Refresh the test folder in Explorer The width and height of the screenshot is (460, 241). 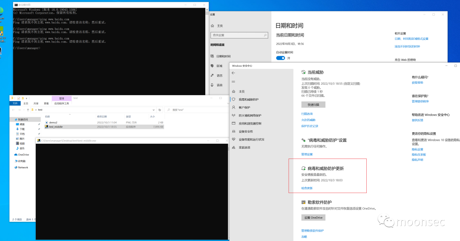(x=160, y=110)
